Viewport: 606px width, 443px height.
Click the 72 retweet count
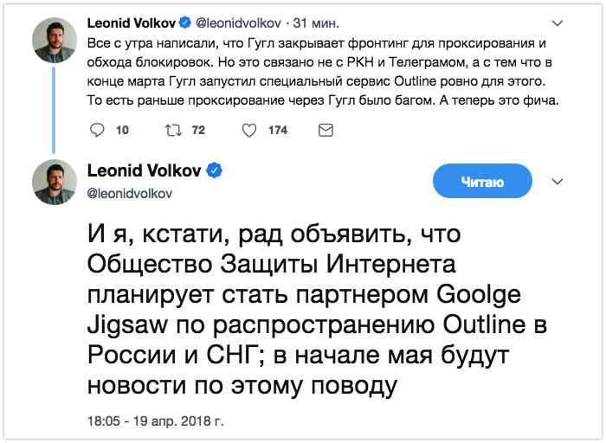click(x=198, y=131)
